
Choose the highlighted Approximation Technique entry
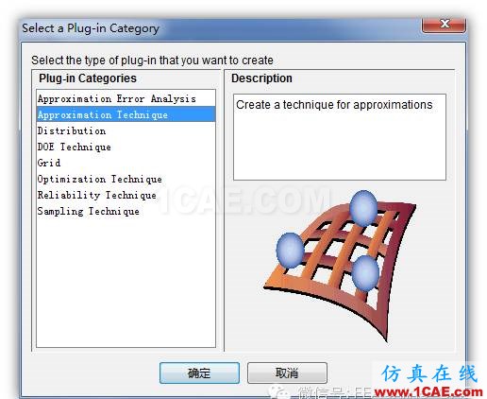pyautogui.click(x=126, y=114)
